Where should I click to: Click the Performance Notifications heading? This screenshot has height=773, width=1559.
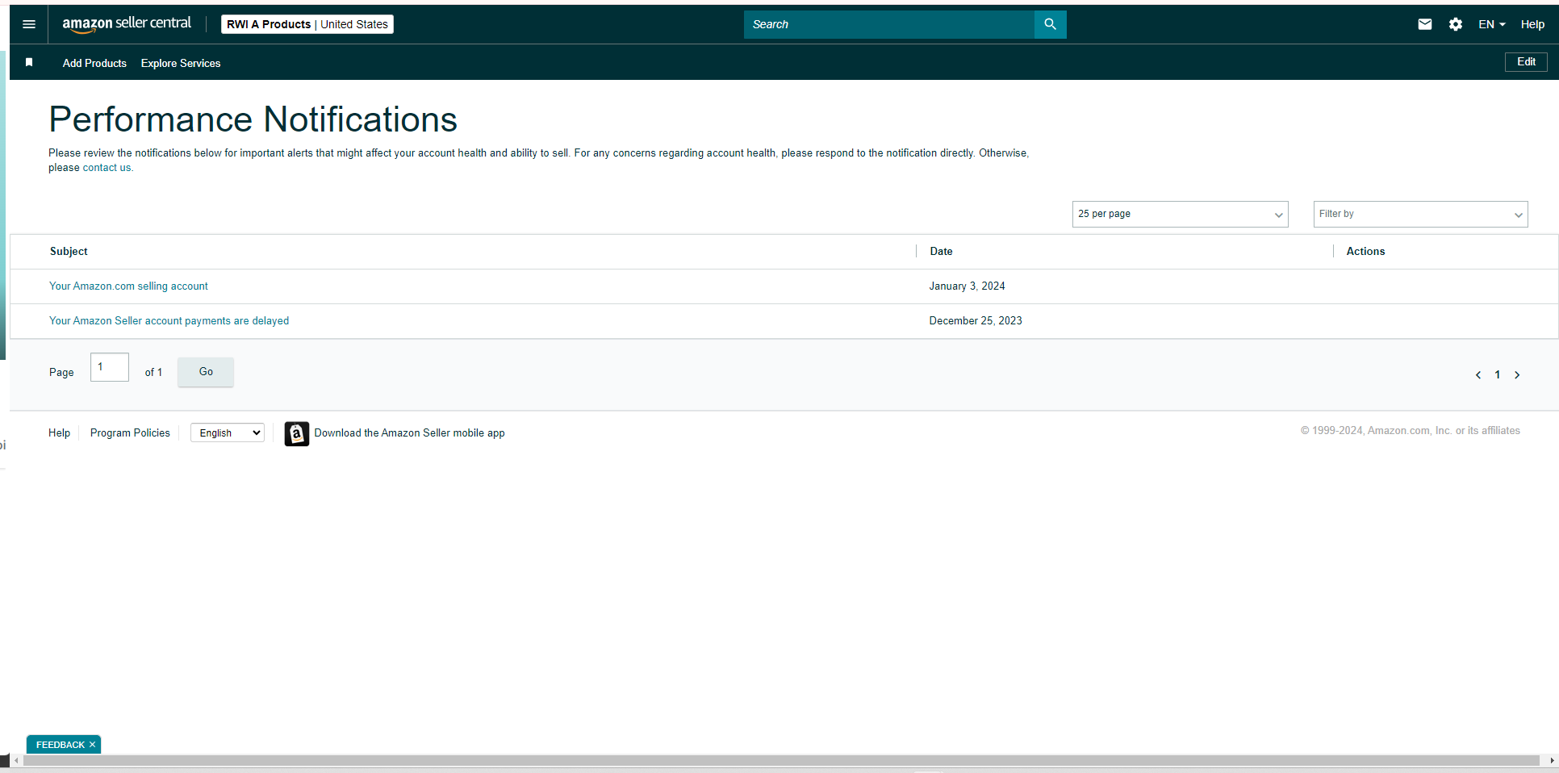click(x=253, y=119)
